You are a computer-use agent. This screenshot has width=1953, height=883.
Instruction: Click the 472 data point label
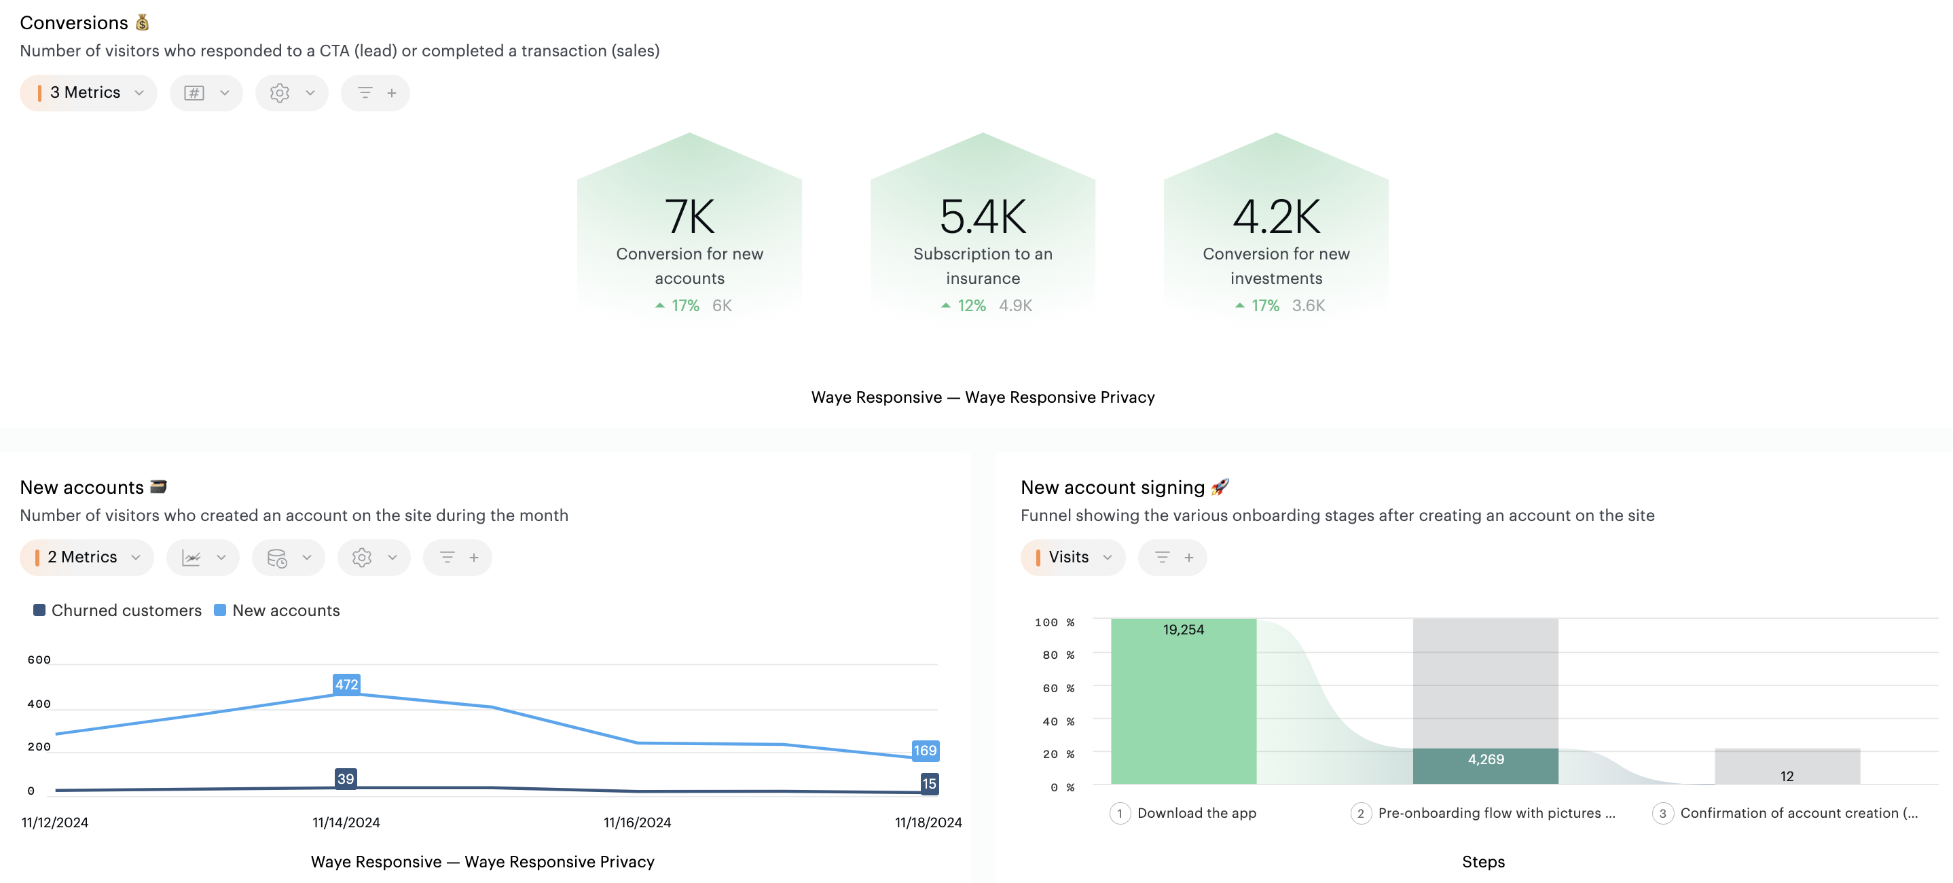(x=346, y=684)
